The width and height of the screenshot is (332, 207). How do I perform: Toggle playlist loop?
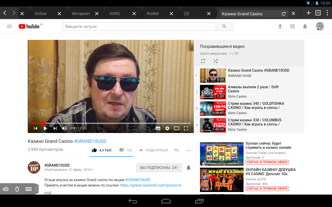coord(203,61)
